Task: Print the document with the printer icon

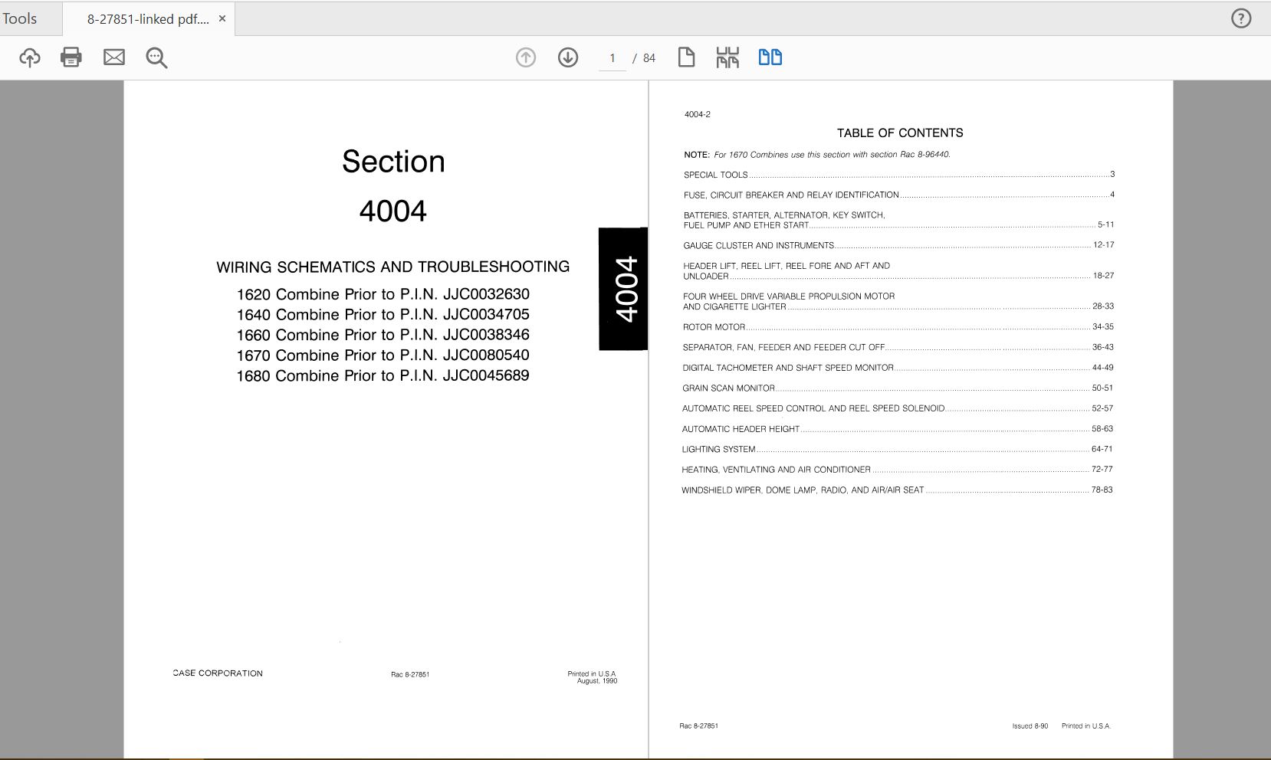Action: pos(71,57)
